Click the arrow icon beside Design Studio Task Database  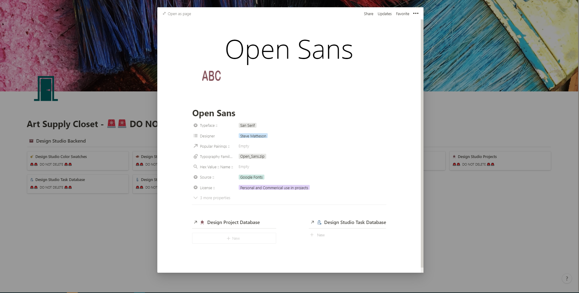click(x=312, y=222)
